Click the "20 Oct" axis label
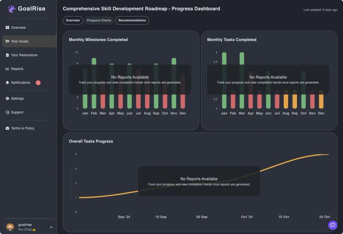This screenshot has width=343, height=234. click(325, 217)
